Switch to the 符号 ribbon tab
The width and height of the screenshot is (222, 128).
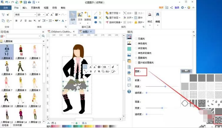click(x=54, y=8)
